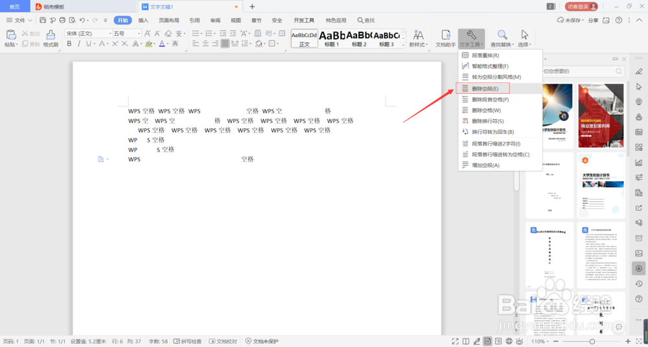
Task: Click the Paste clipboard icon
Action: (11, 35)
